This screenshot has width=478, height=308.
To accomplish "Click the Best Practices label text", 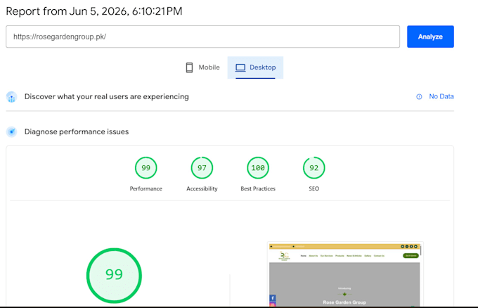I will point(258,188).
